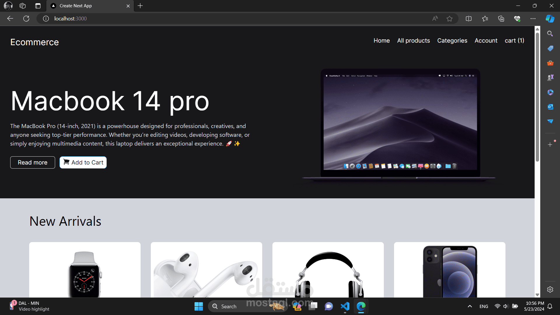Viewport: 560px width, 315px height.
Task: Open the Settings and more menu
Action: click(533, 18)
